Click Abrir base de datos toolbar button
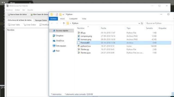 coord(39,14)
